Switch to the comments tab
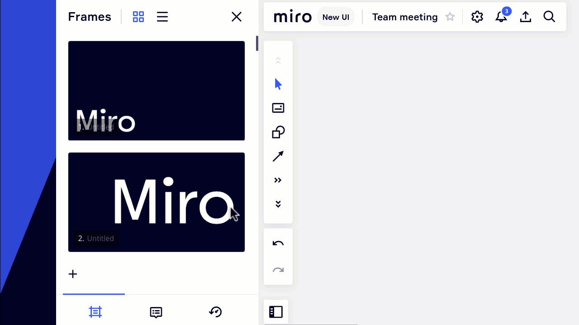Screen dimensions: 579x325 pyautogui.click(x=156, y=312)
